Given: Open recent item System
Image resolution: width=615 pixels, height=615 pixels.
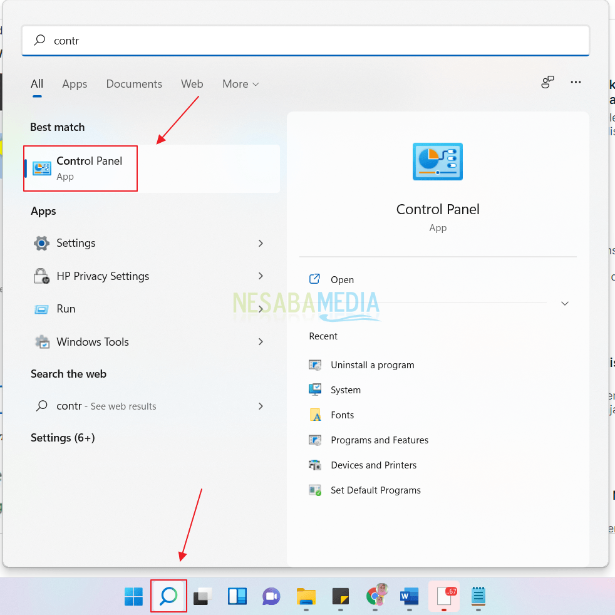Looking at the screenshot, I should 346,390.
